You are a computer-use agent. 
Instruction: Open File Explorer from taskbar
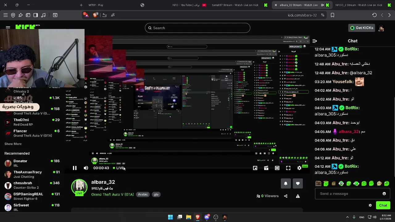tap(189, 217)
